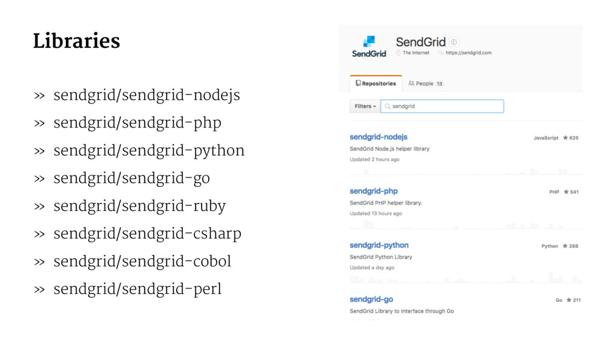Open the sendgrid-nodejs repository link
Image resolution: width=614 pixels, height=345 pixels.
pyautogui.click(x=378, y=137)
